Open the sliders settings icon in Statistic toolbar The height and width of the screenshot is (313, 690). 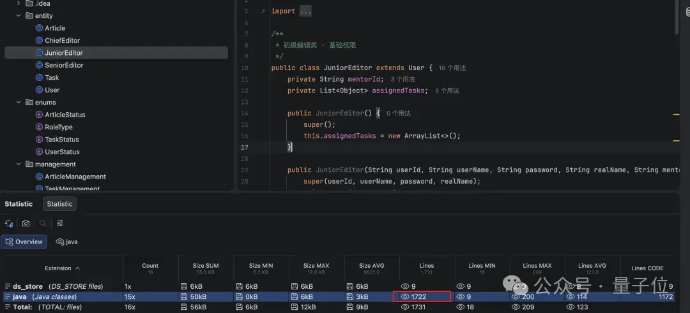[x=60, y=224]
